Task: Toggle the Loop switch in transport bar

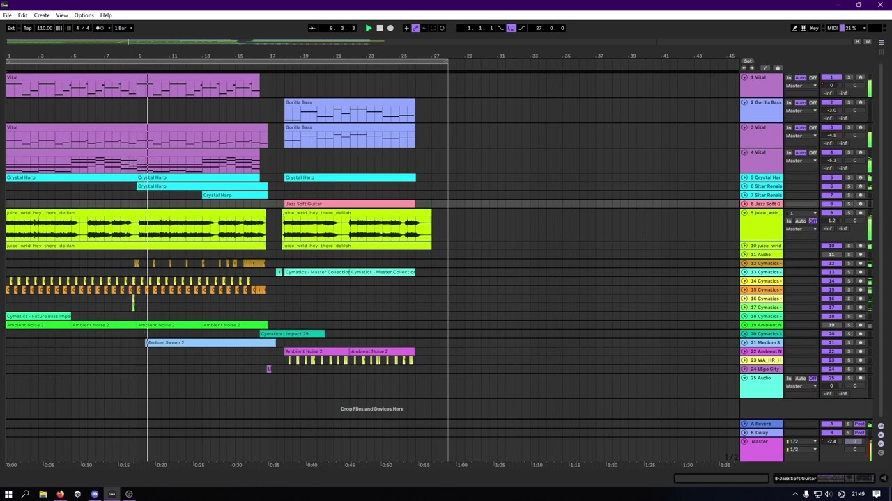Action: [x=511, y=28]
